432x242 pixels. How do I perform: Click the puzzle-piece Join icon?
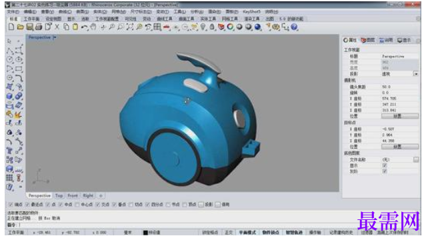[9, 114]
